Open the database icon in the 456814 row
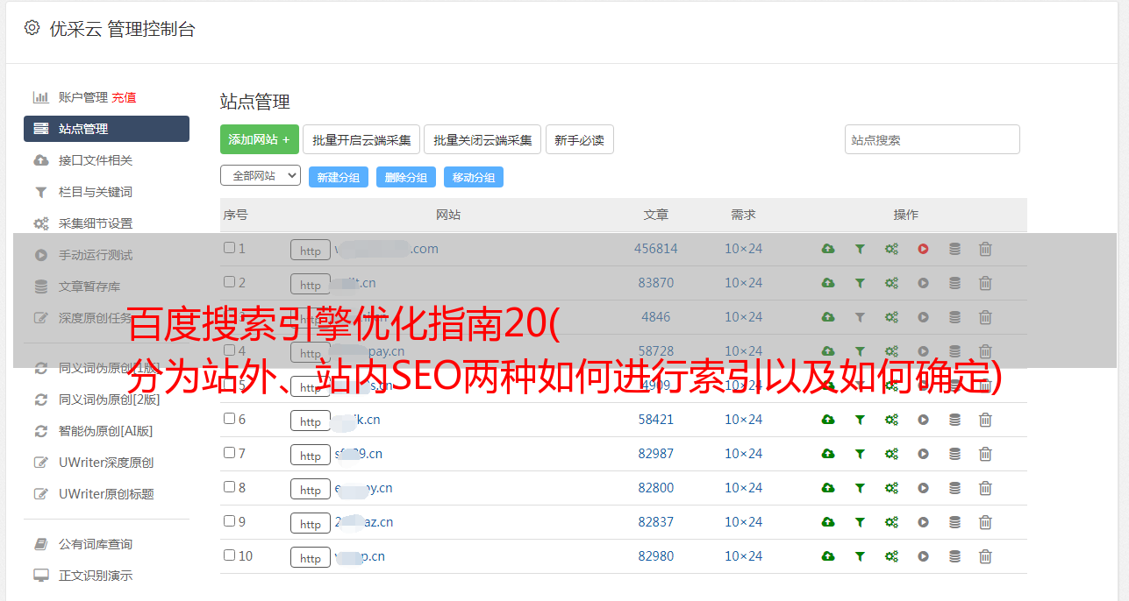 tap(954, 249)
